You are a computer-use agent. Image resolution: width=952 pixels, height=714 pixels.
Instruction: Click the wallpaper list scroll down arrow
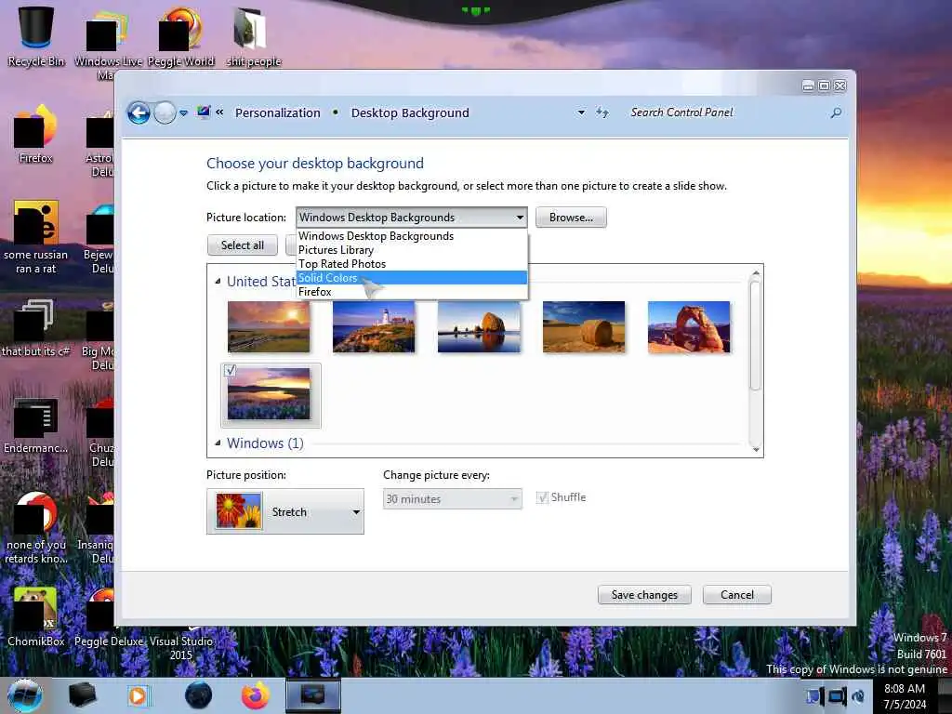coord(755,449)
